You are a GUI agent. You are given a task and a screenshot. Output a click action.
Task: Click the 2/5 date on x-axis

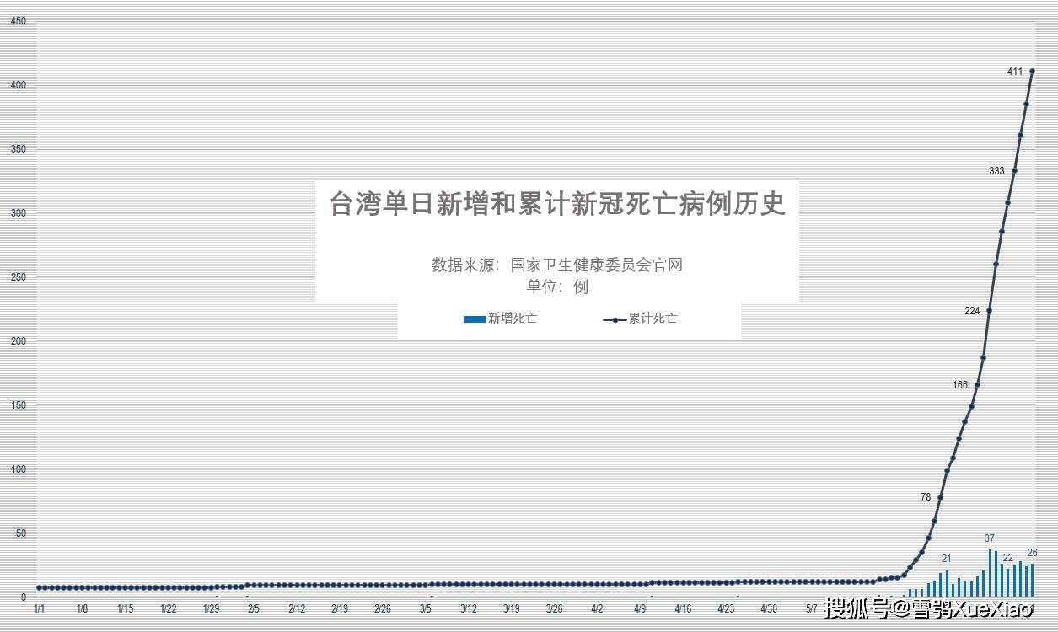(254, 608)
